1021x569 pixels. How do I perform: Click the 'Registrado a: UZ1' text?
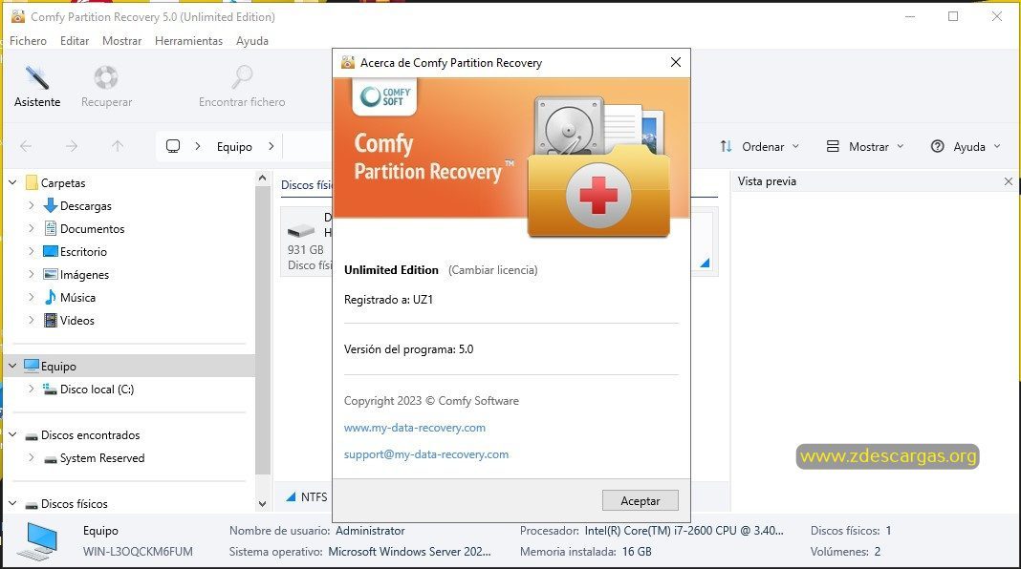pos(389,300)
